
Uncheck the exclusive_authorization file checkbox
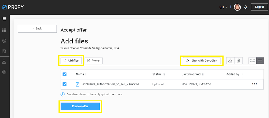[x=65, y=84]
